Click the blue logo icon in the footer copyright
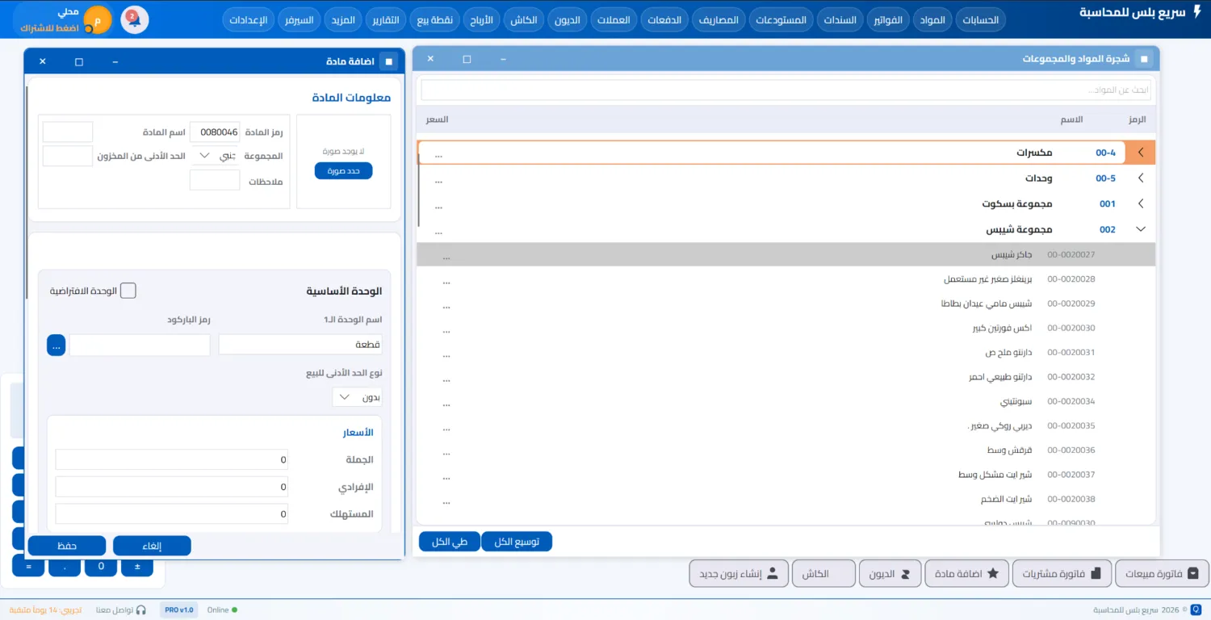The height and width of the screenshot is (620, 1211). (1196, 610)
